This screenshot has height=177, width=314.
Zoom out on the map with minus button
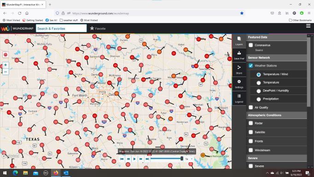click(x=6, y=72)
